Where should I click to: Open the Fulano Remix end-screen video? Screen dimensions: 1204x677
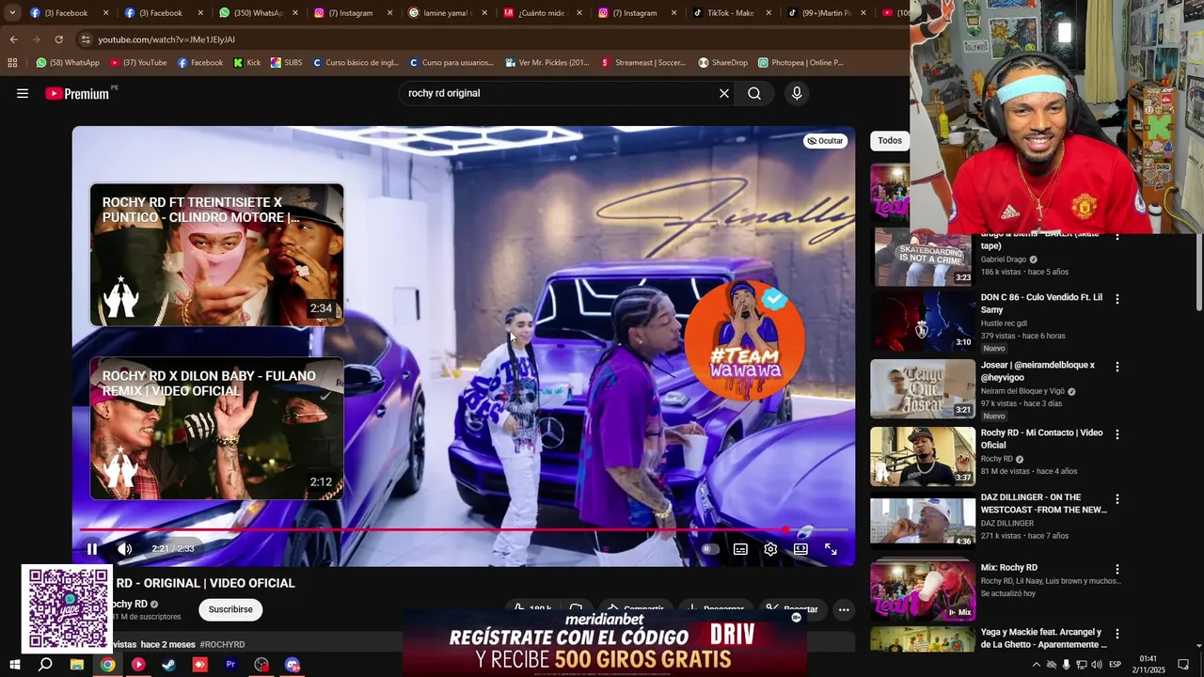216,428
